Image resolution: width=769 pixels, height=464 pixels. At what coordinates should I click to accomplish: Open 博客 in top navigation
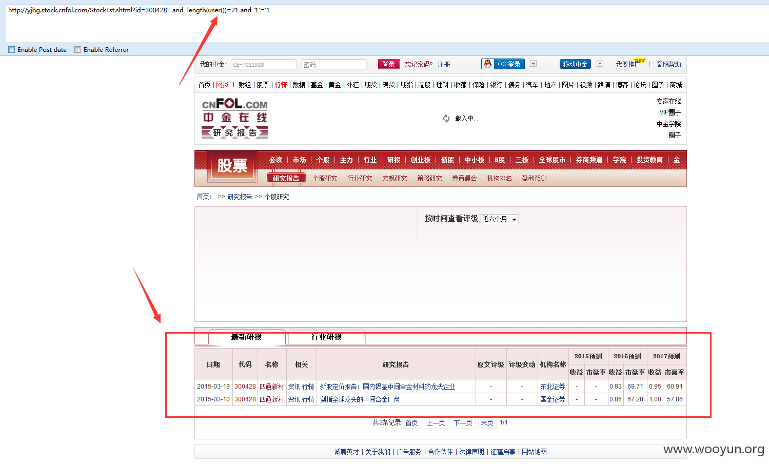pyautogui.click(x=622, y=85)
